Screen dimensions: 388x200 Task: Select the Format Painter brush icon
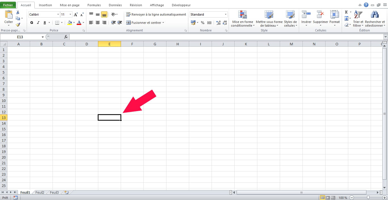18,25
